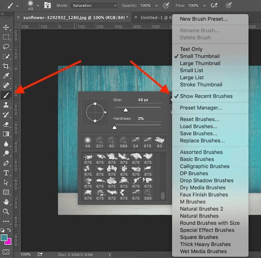Select the Eraser tool
Screen dimensions: 261x258
6,124
